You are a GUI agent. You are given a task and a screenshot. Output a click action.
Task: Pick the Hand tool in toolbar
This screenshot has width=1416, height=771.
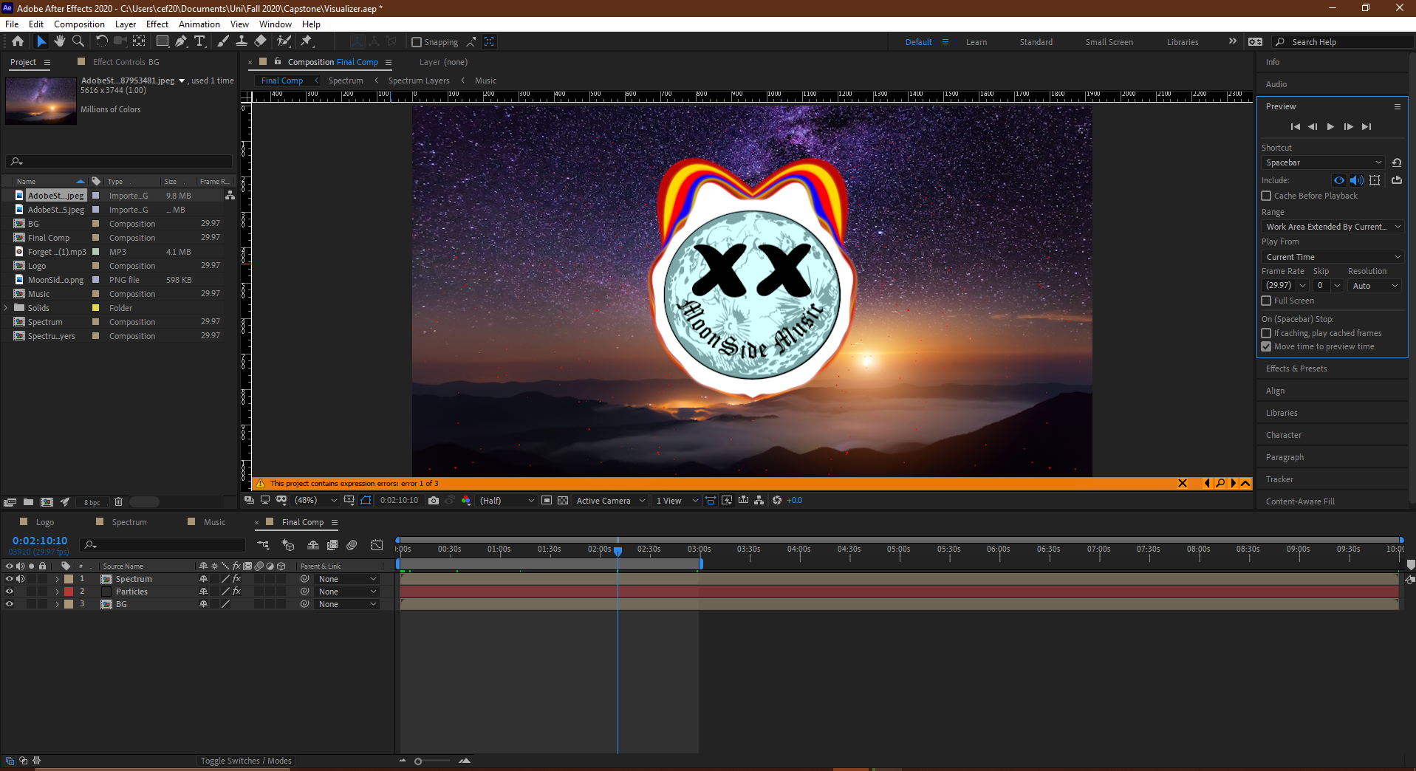click(x=60, y=41)
